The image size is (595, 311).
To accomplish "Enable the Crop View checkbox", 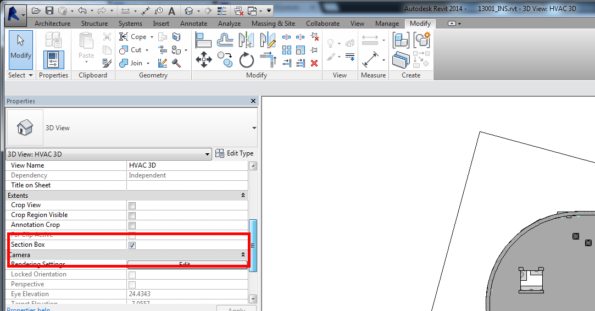I will tap(132, 206).
